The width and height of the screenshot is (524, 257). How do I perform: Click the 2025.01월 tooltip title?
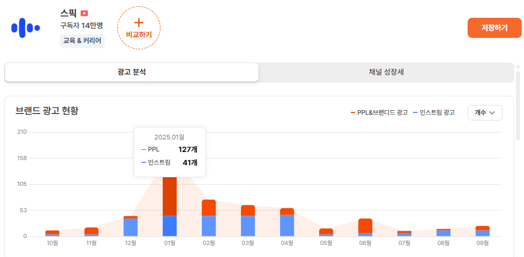(x=170, y=137)
